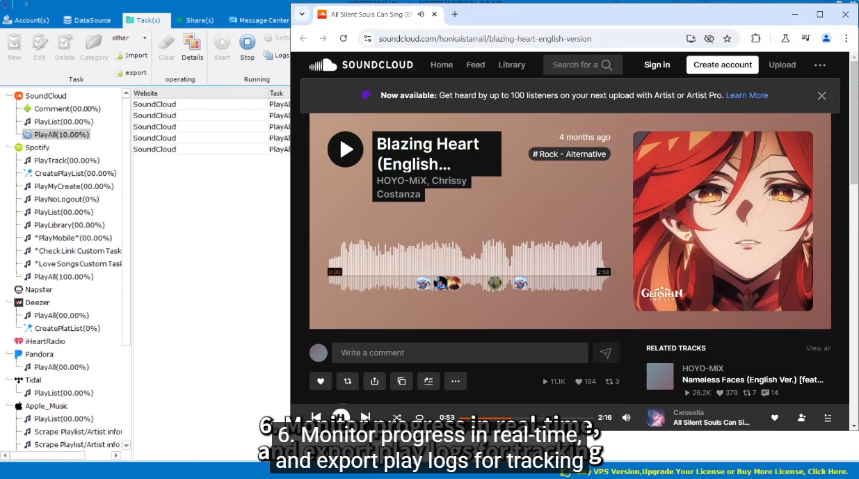Mute the SoundCloud player volume icon
Viewport: 859px width, 479px height.
click(x=627, y=418)
